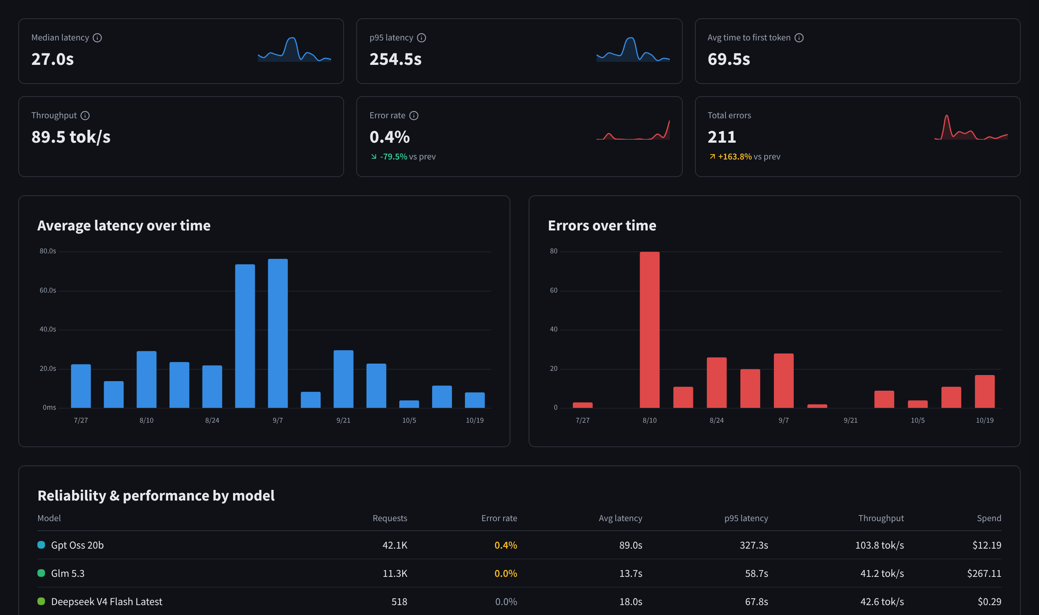Select the 8/10 red errors bar
This screenshot has height=615, width=1039.
coord(649,330)
